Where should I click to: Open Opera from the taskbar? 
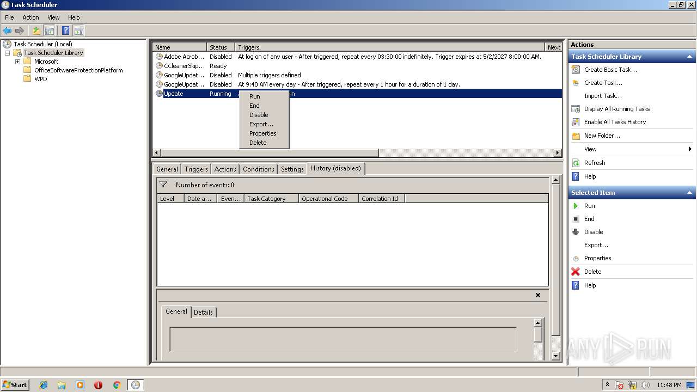point(98,385)
